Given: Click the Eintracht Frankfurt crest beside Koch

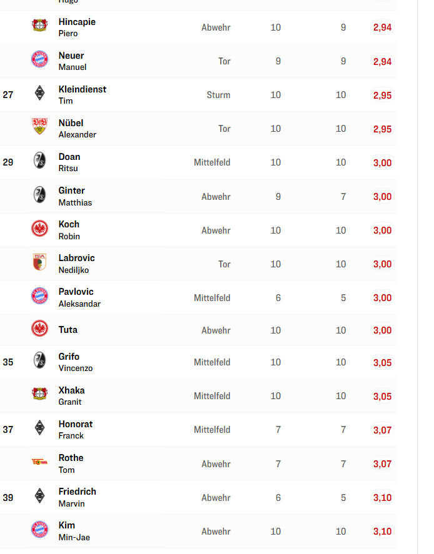Looking at the screenshot, I should 39,228.
